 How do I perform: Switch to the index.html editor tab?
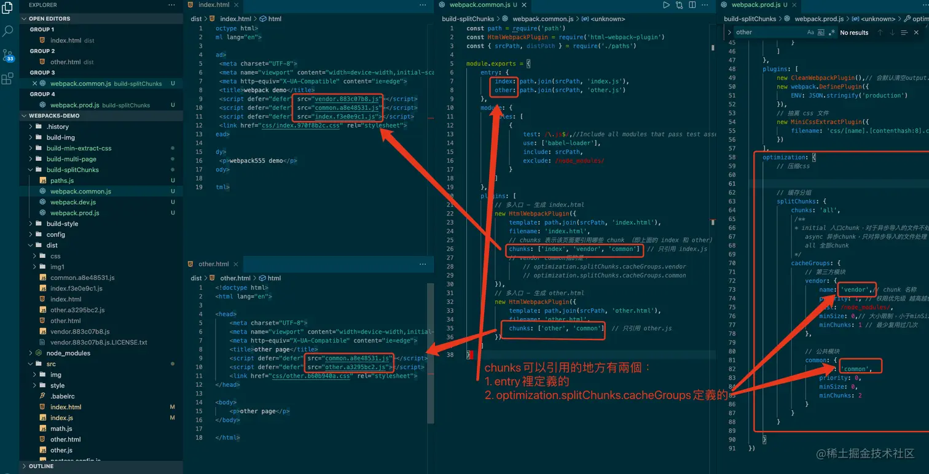point(214,5)
